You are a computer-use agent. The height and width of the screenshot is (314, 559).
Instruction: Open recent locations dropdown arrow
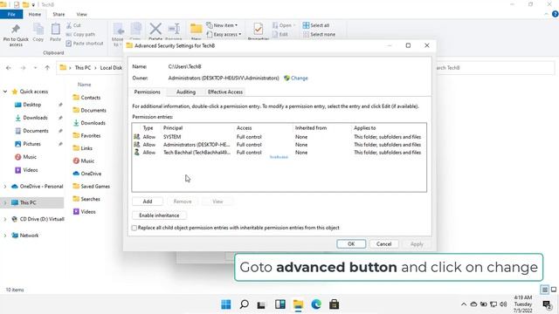(x=35, y=68)
